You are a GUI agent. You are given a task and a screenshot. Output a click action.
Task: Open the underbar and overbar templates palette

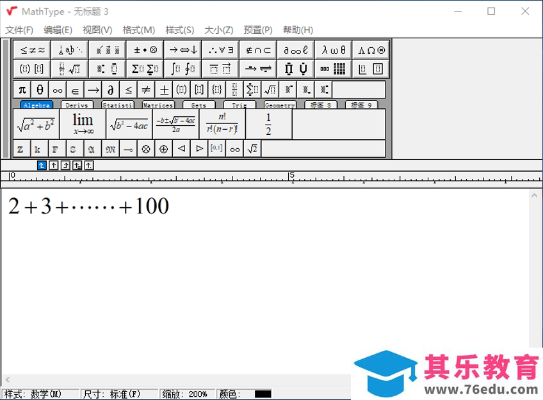coord(220,69)
